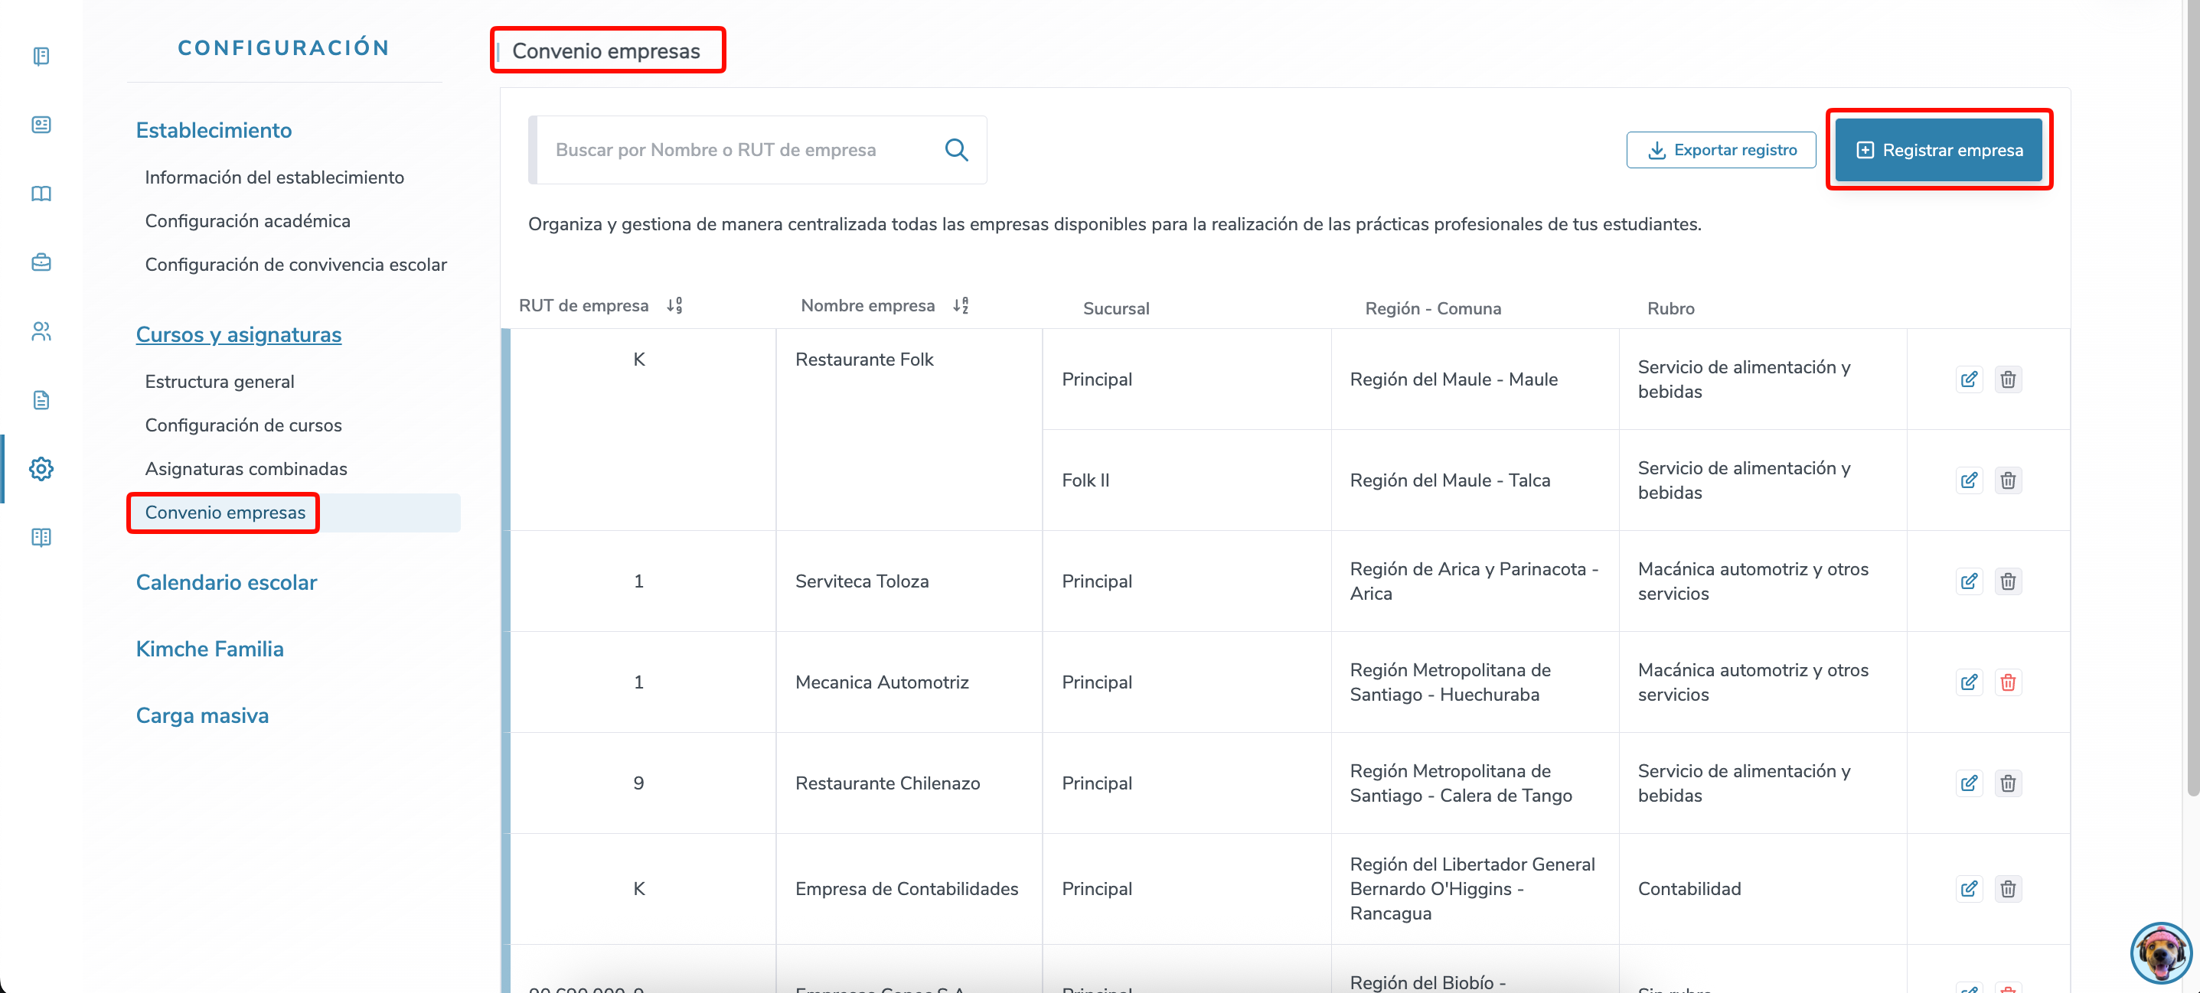
Task: Open the dog avatar chat widget
Action: [x=2160, y=953]
